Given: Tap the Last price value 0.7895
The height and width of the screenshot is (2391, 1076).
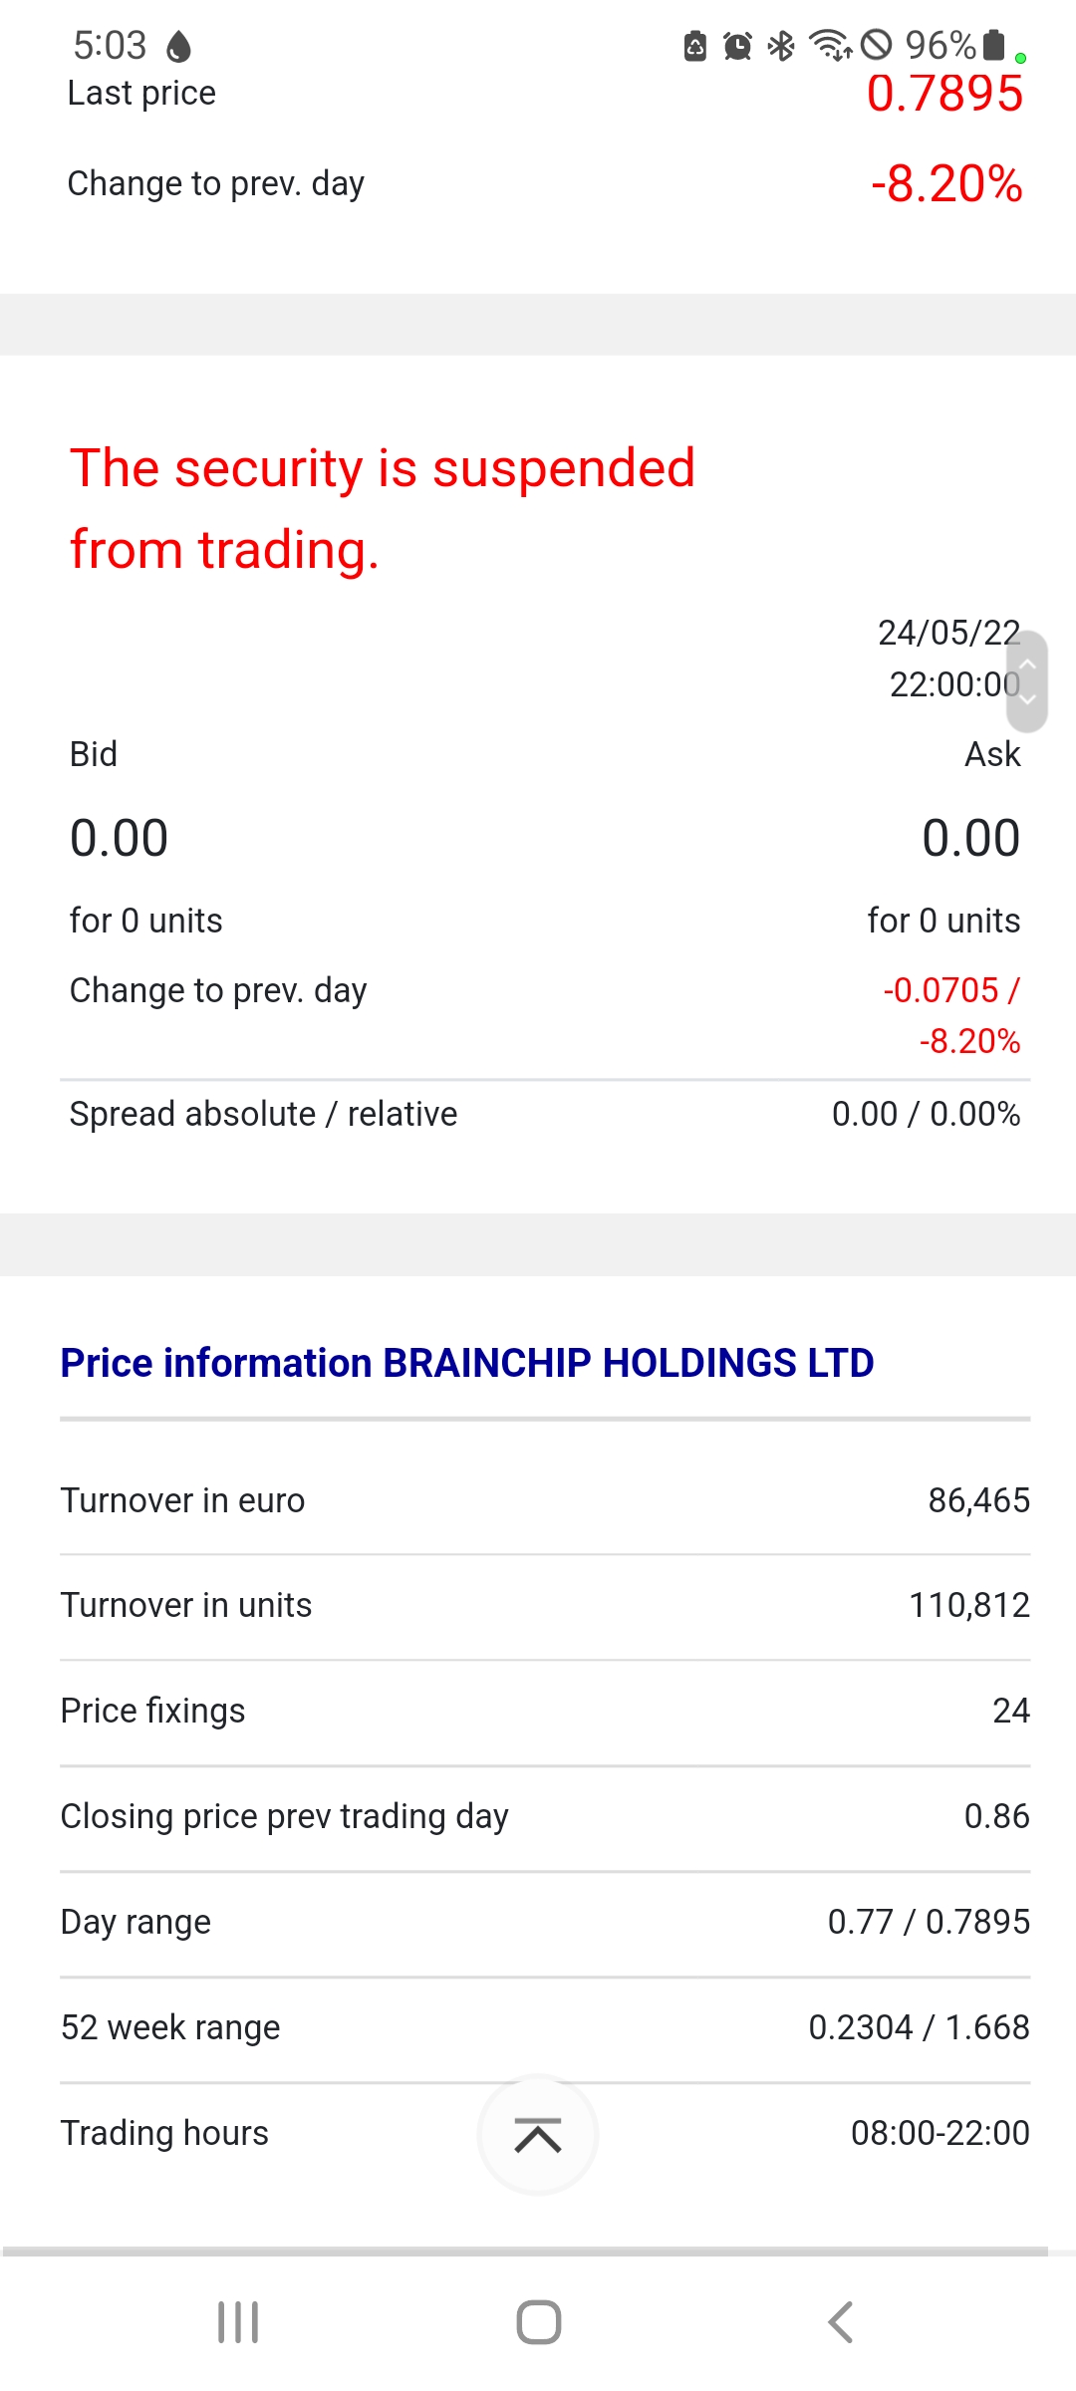Looking at the screenshot, I should pos(944,96).
